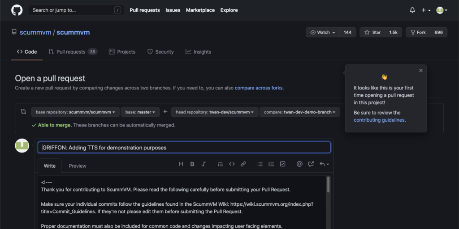Insert heading with the H icon

(x=181, y=164)
